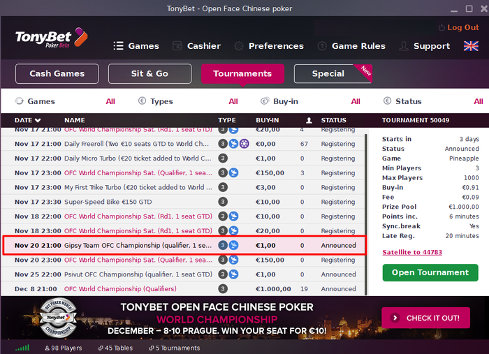Open the Games list icon

(119, 46)
